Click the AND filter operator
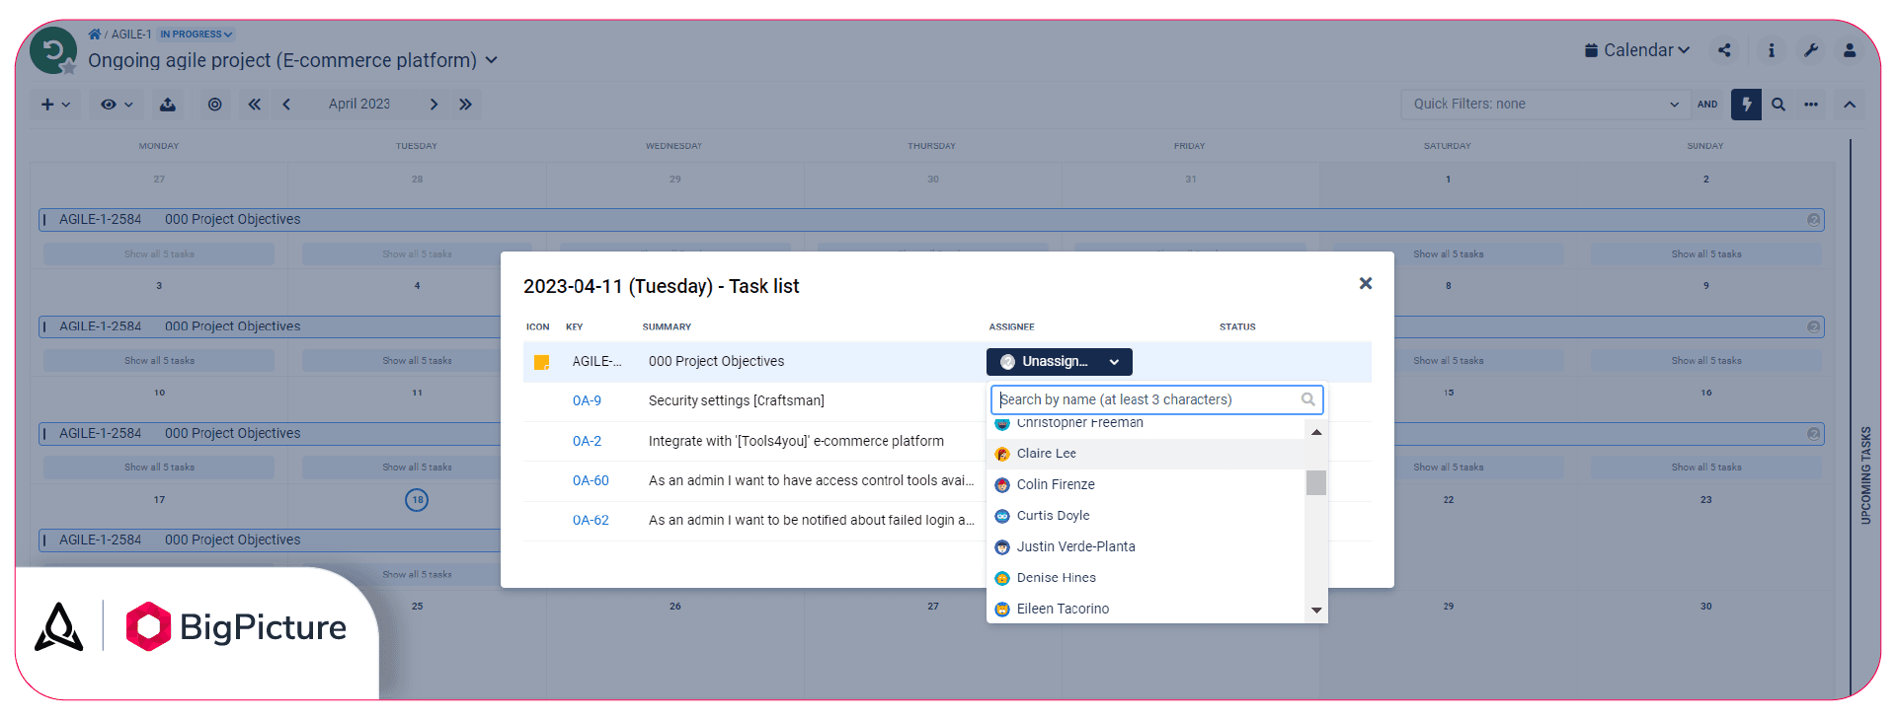 click(x=1707, y=105)
